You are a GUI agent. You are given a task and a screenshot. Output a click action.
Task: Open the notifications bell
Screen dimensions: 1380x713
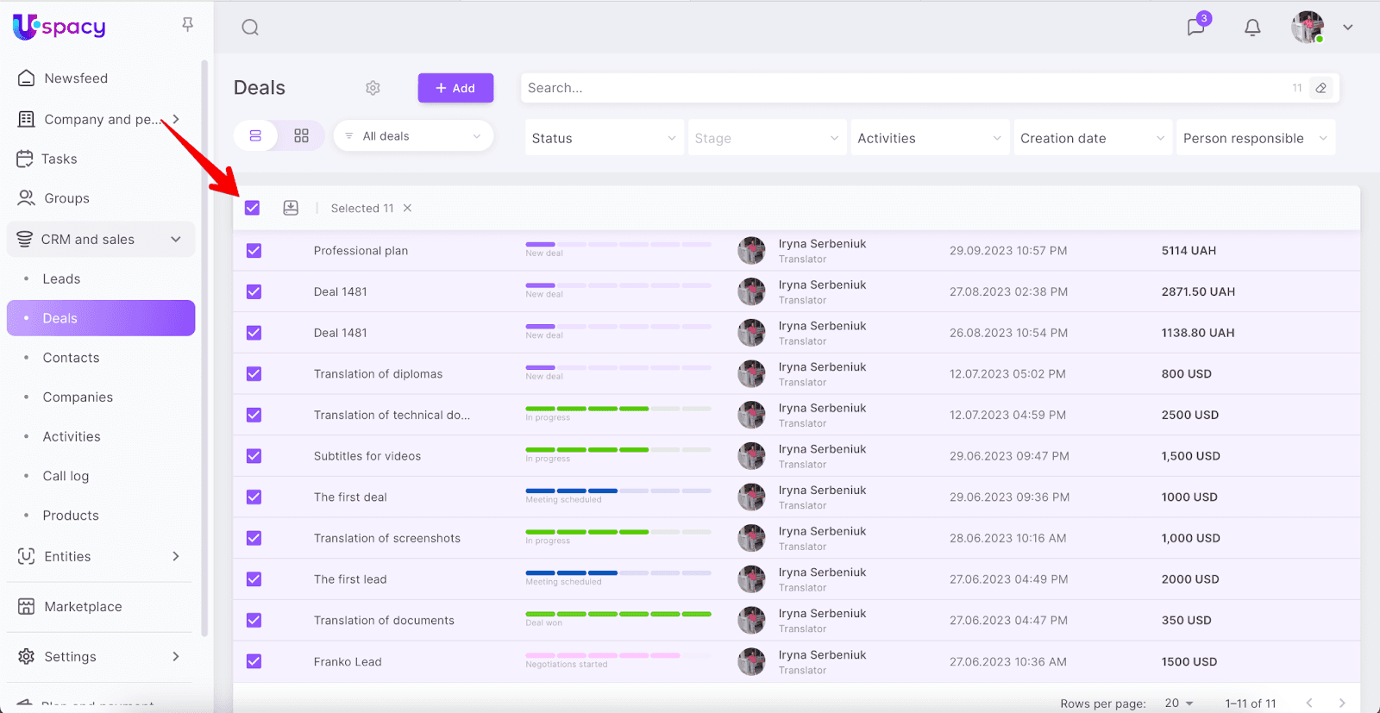[x=1252, y=28]
